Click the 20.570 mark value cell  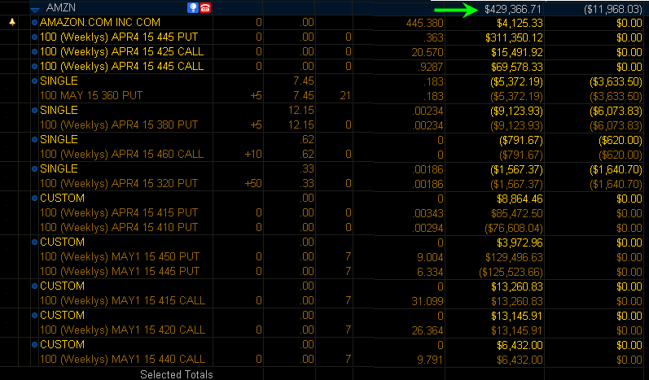tap(428, 52)
